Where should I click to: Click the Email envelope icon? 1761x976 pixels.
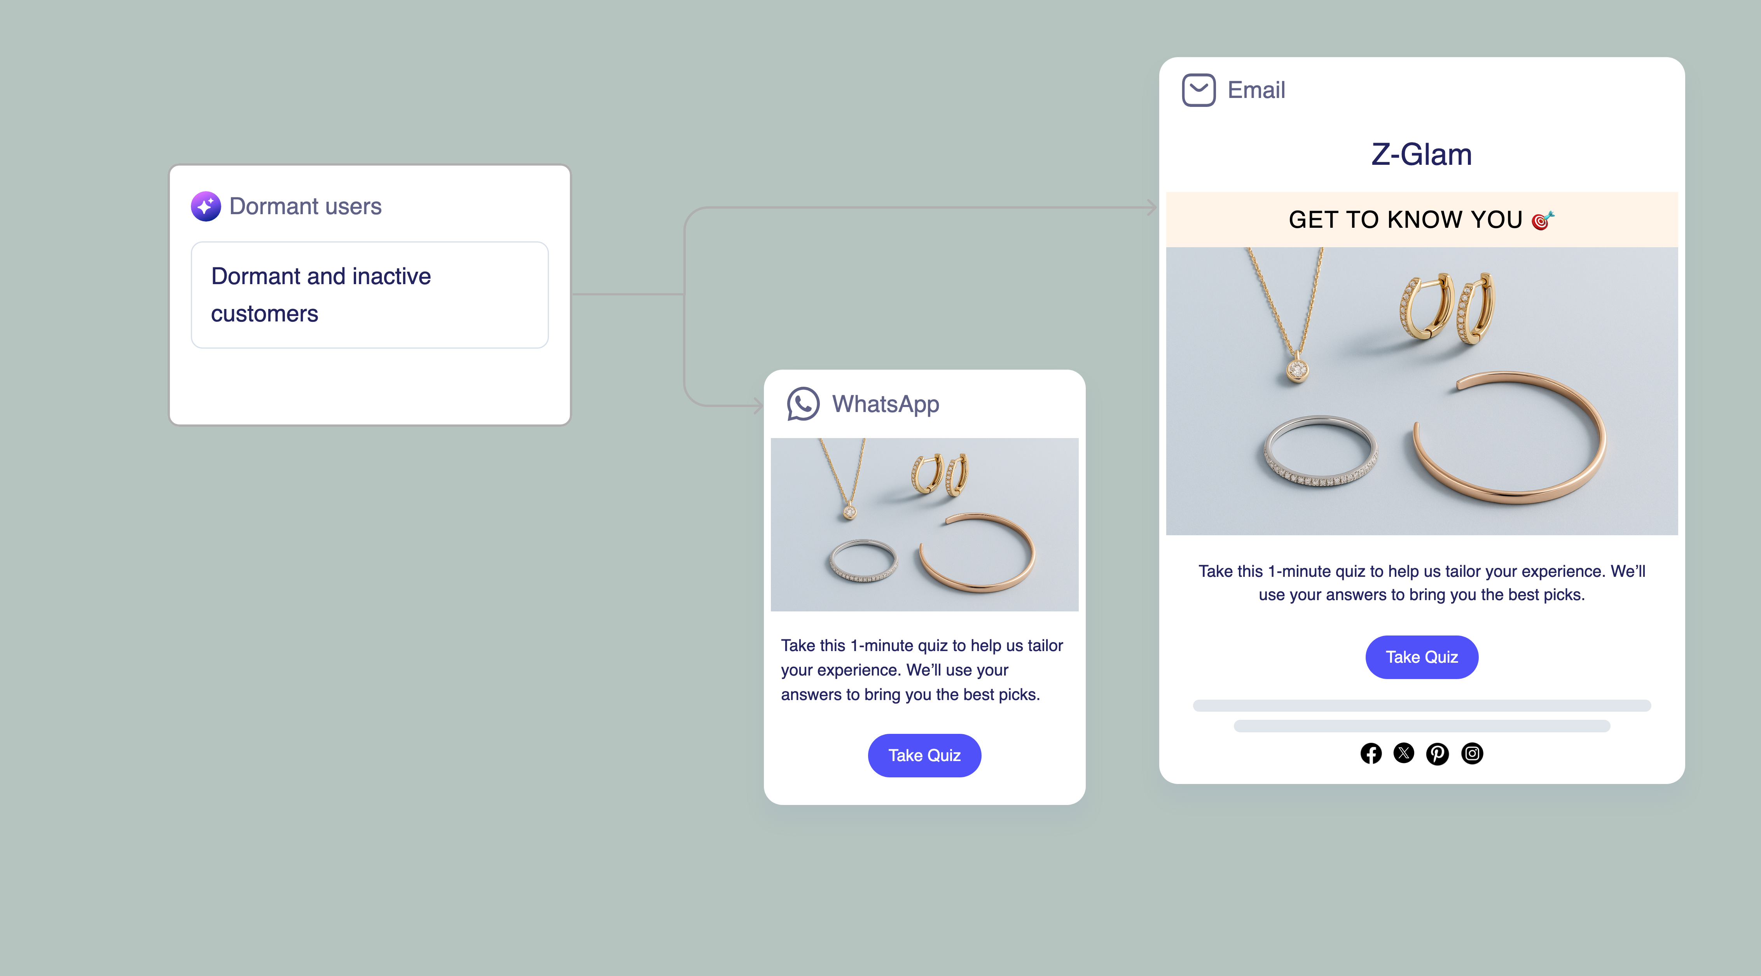point(1198,89)
